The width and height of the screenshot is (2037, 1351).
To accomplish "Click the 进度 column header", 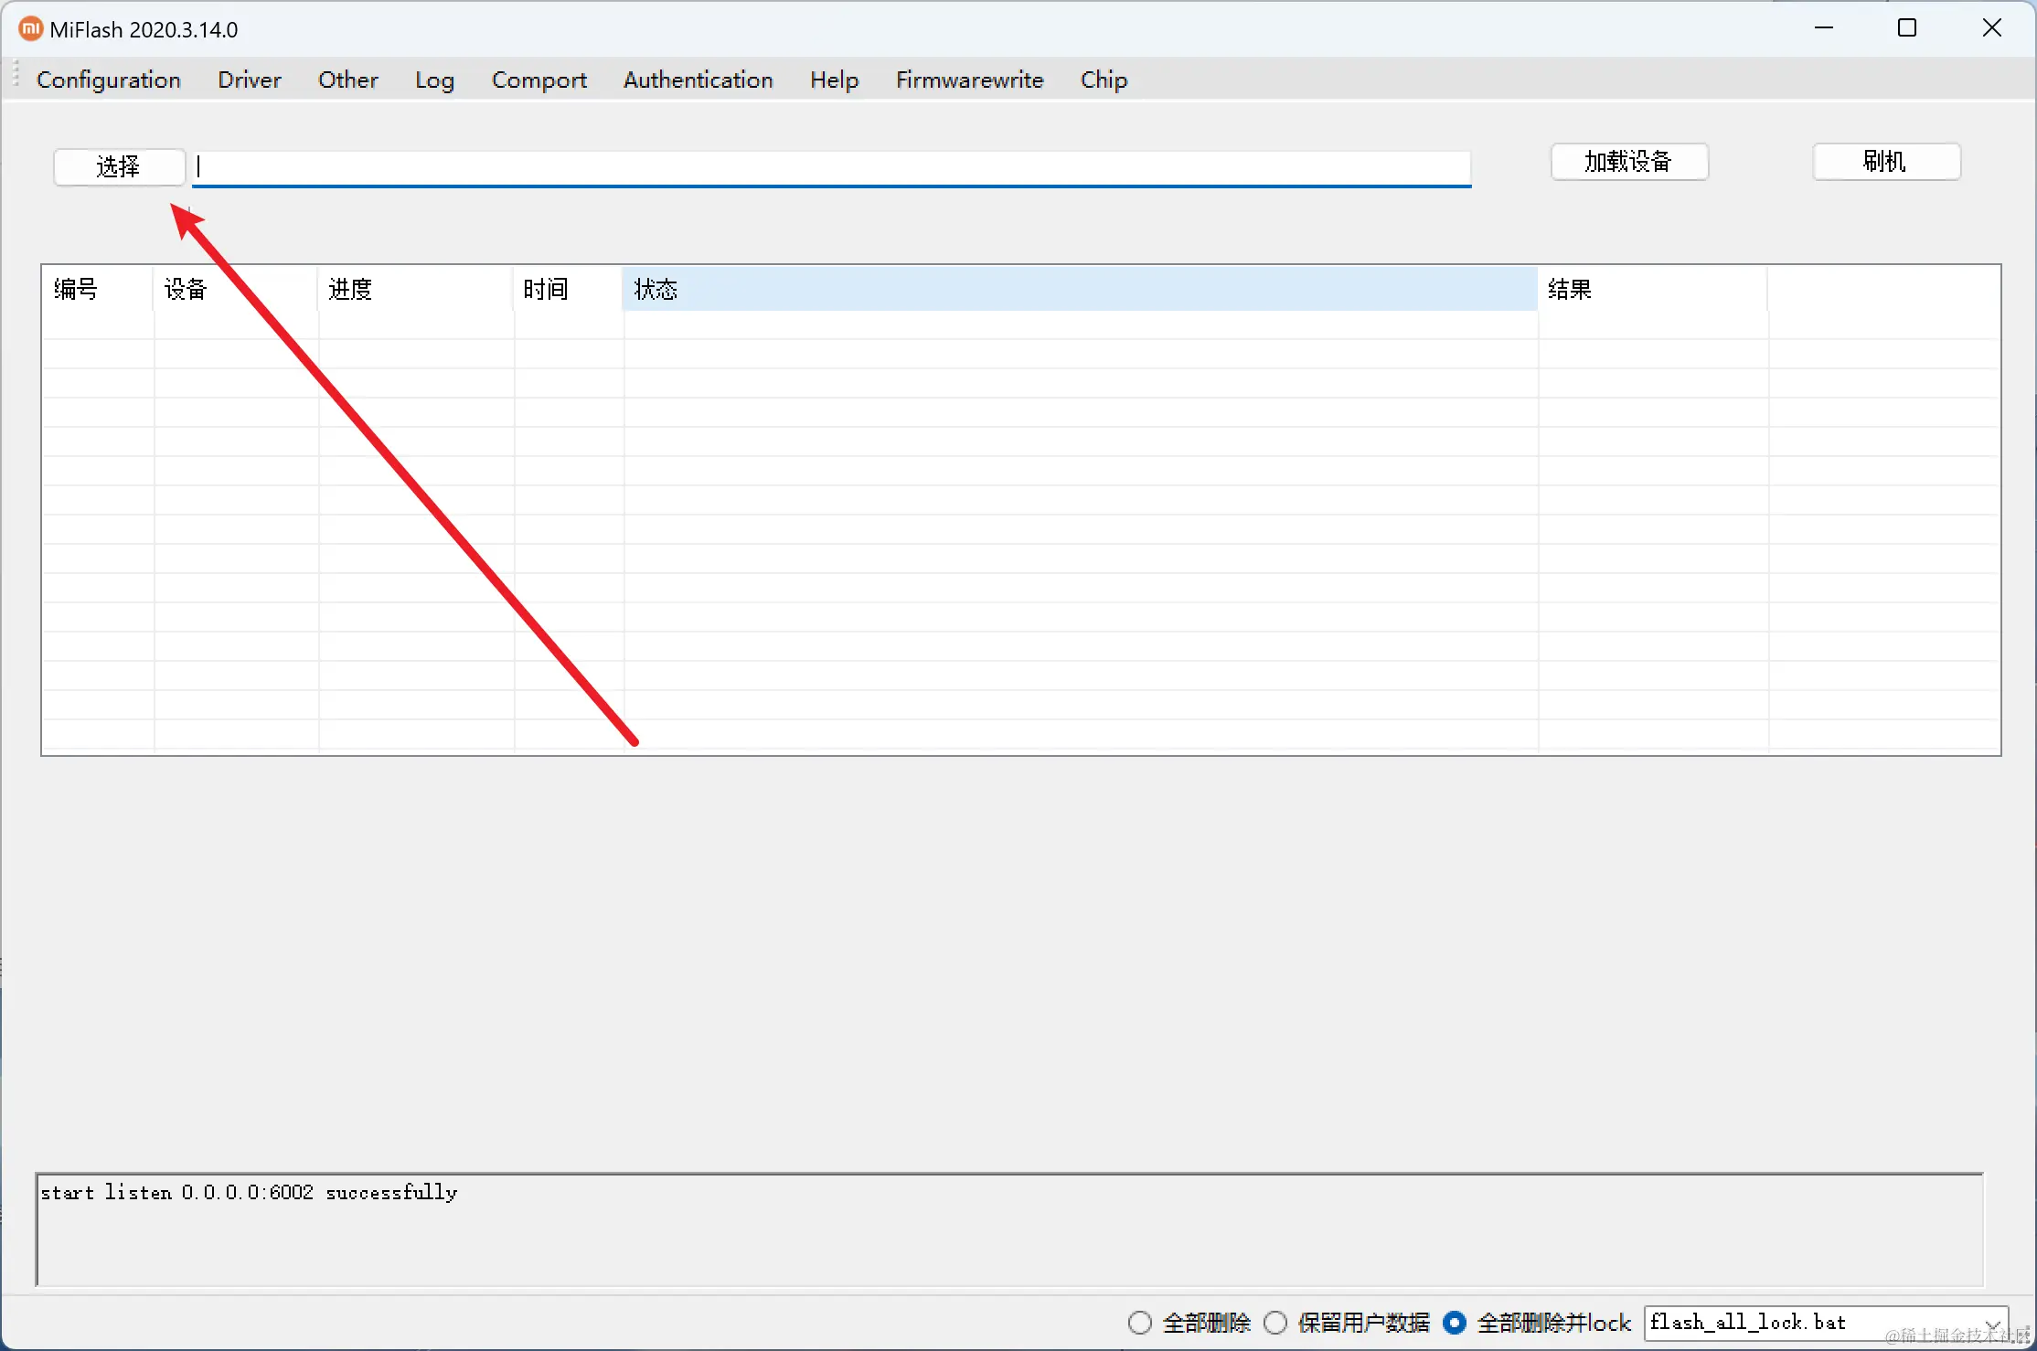I will click(415, 290).
